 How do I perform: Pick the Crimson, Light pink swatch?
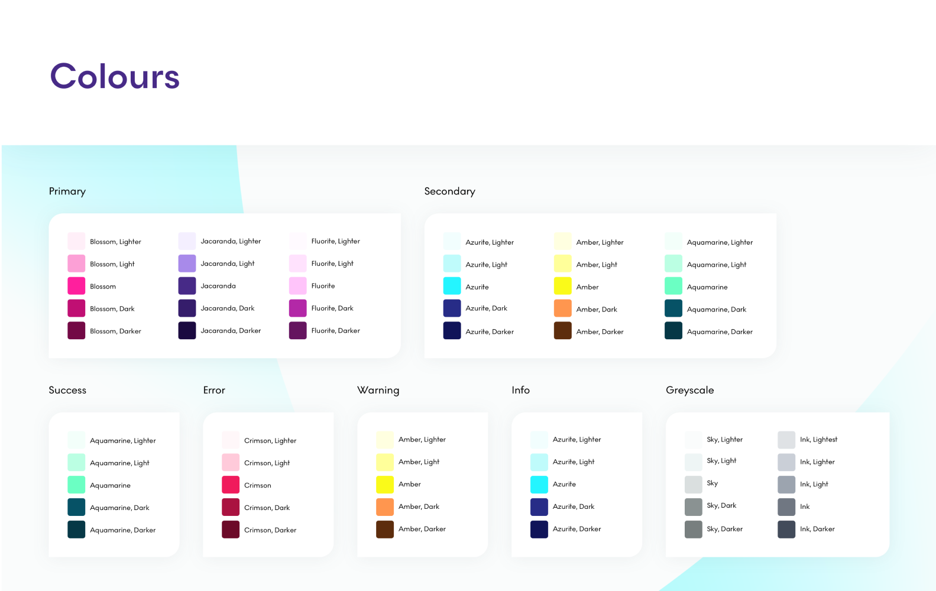(231, 462)
